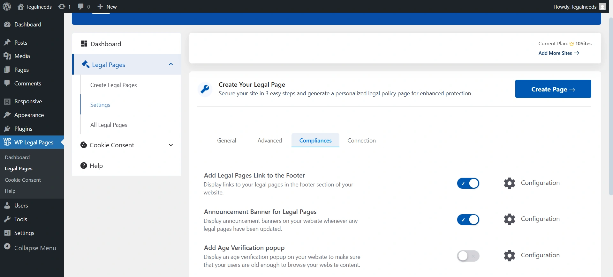The height and width of the screenshot is (277, 613).
Task: Open gear icon for Announcement Banner configuration
Action: tap(509, 219)
